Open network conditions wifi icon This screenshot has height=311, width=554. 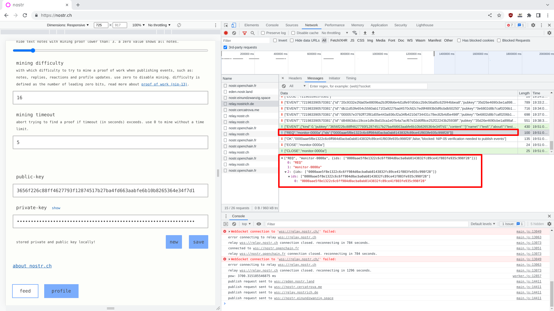click(x=355, y=33)
